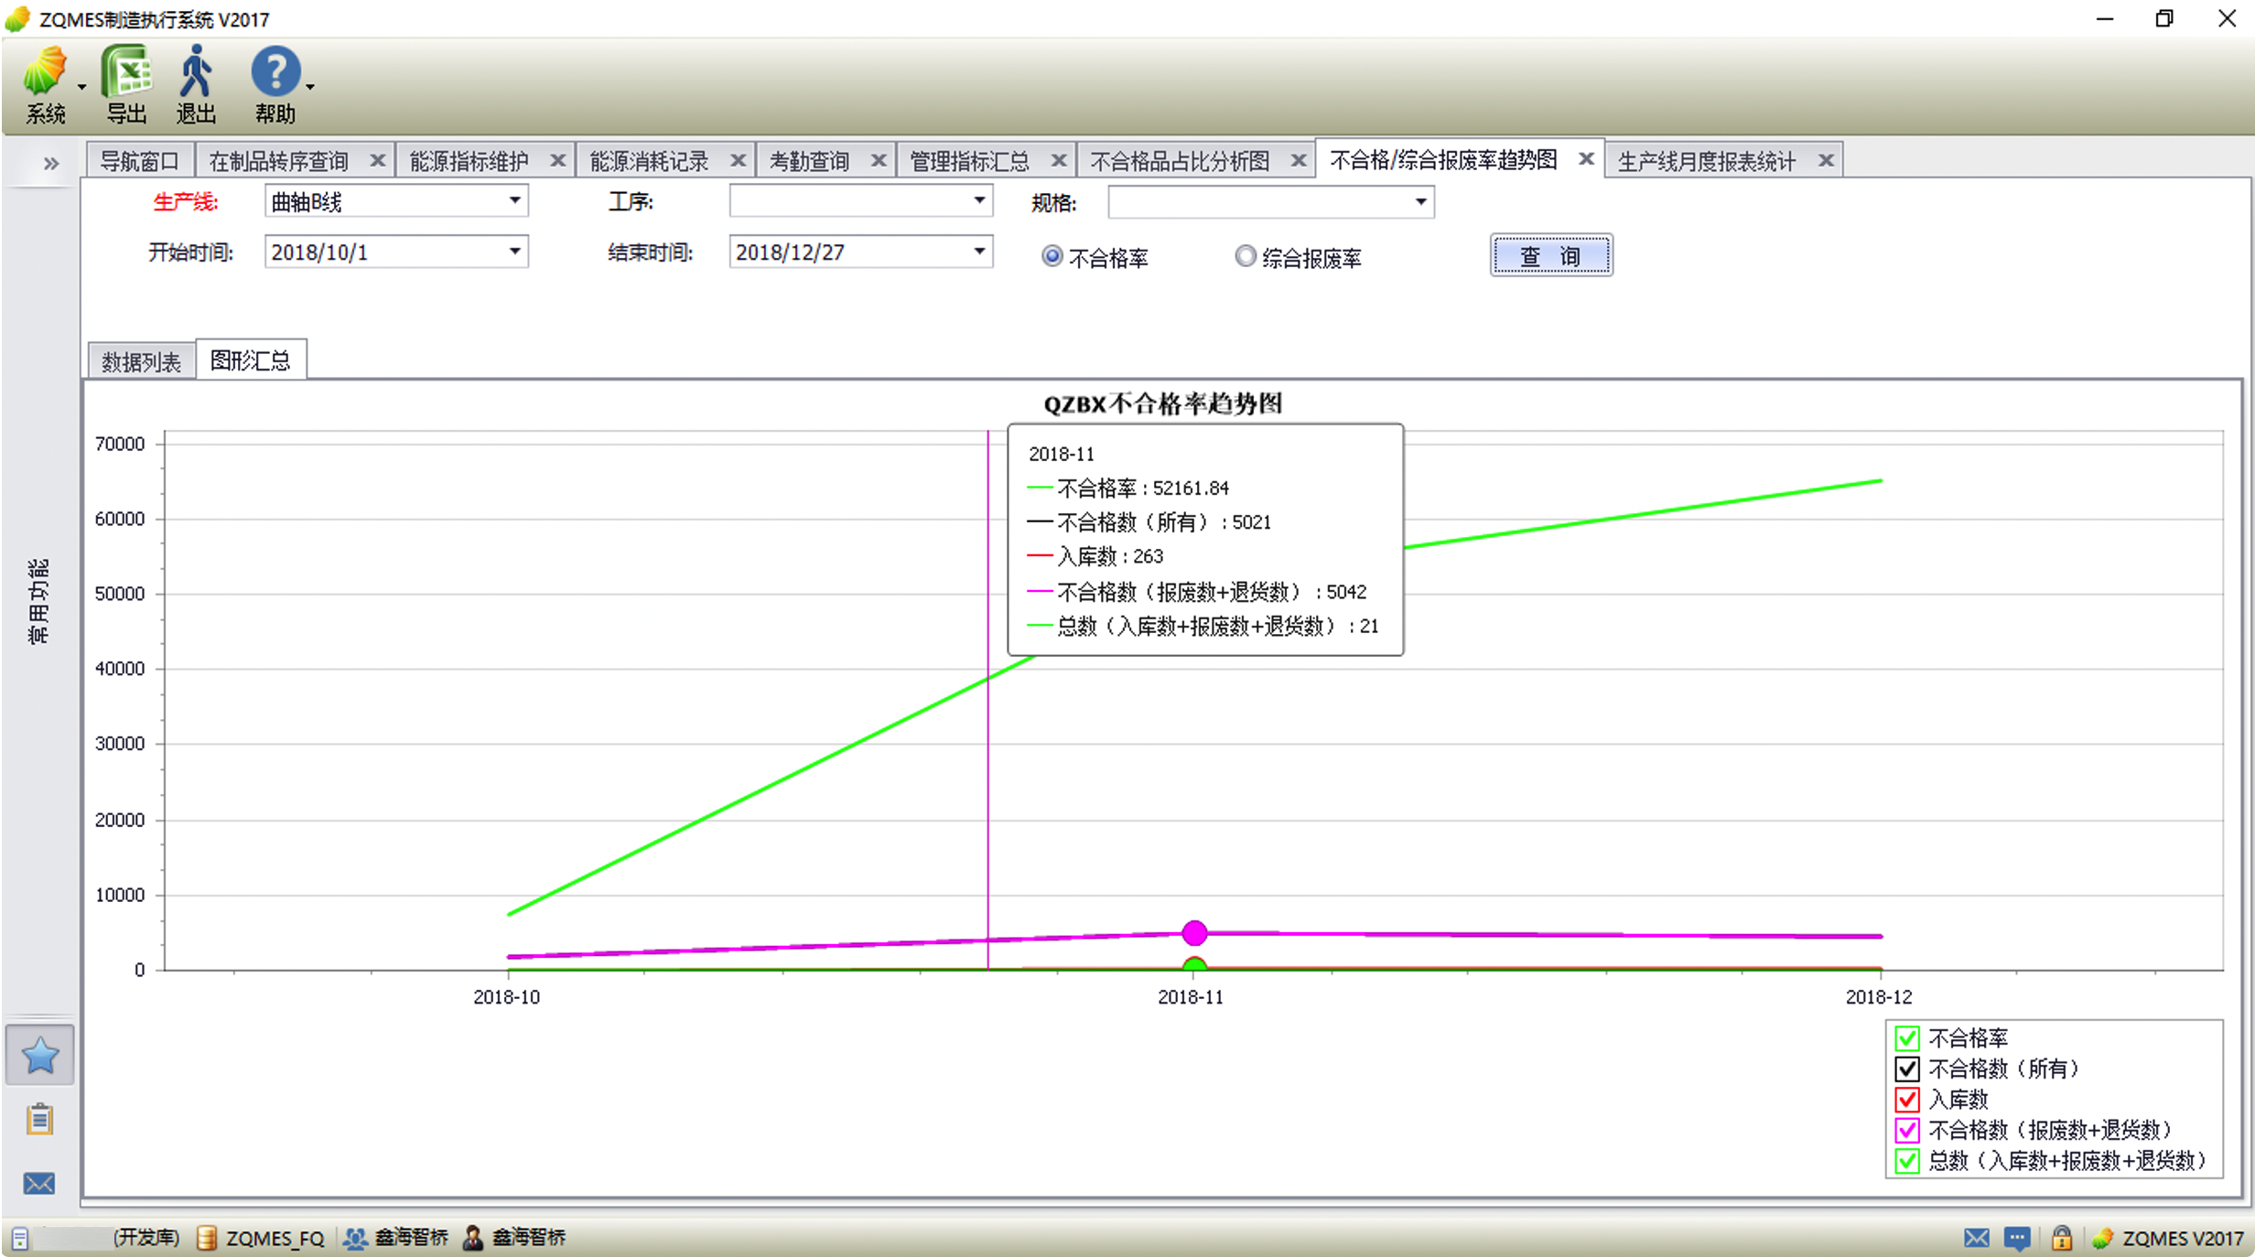This screenshot has height=1257, width=2255.
Task: Open the 工序 dropdown list
Action: click(x=979, y=201)
